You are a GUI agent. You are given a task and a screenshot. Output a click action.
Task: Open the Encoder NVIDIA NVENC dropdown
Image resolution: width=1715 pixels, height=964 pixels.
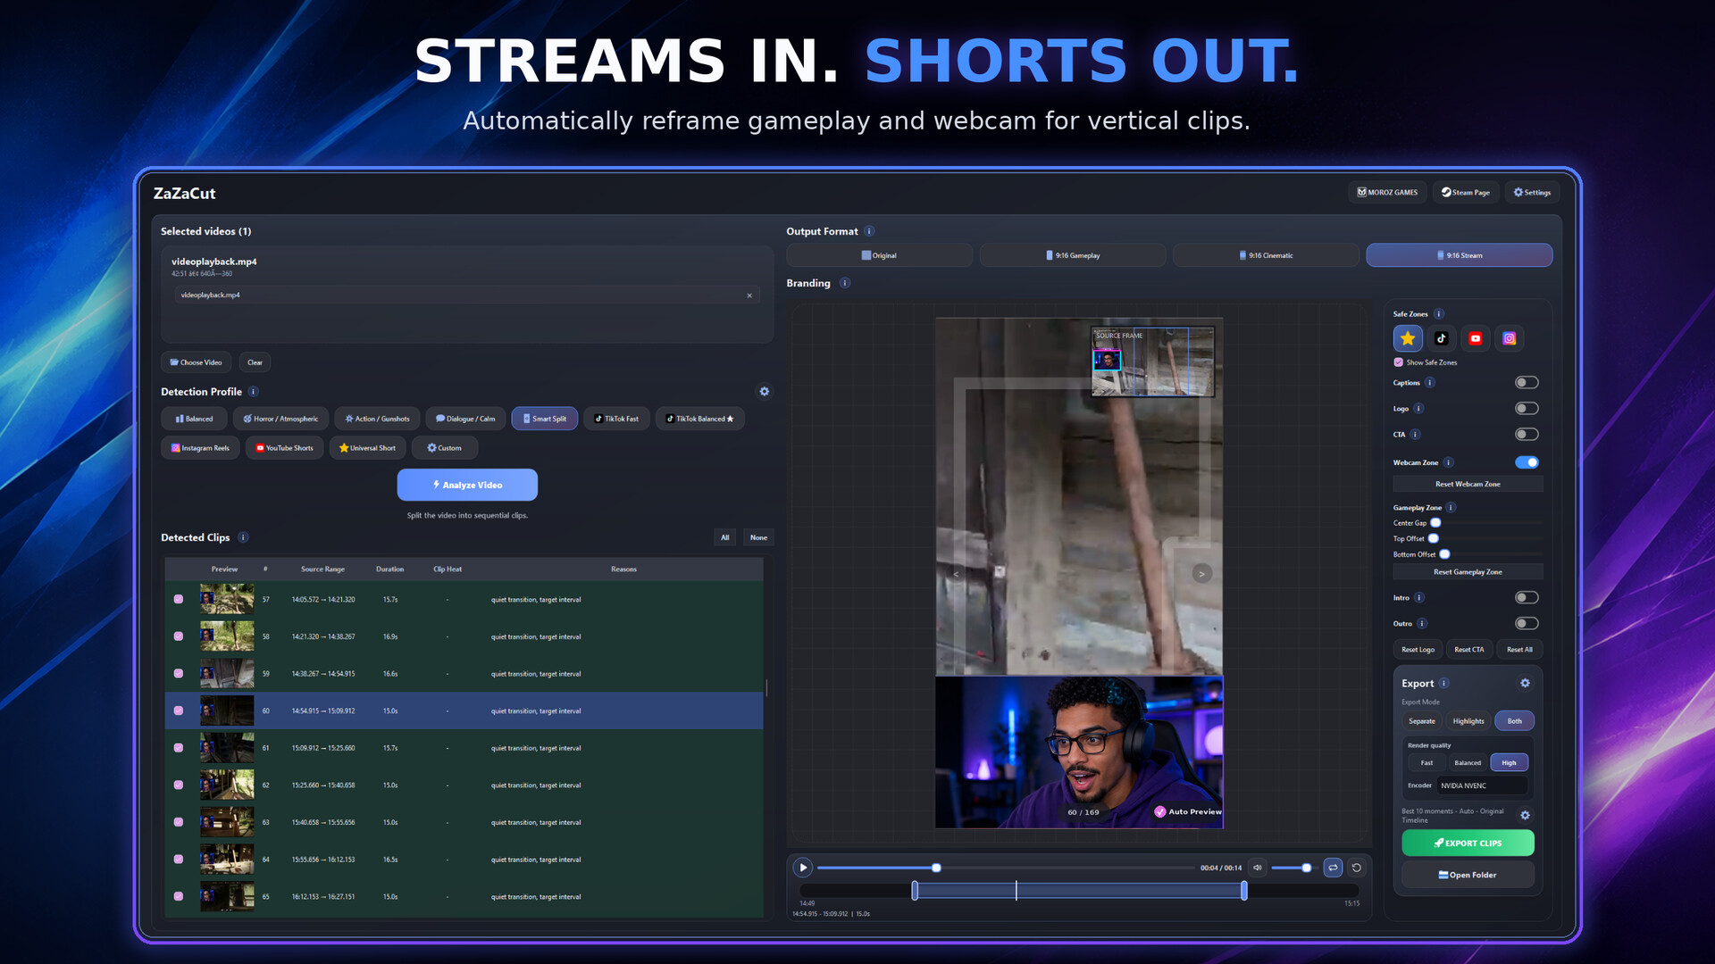(x=1482, y=785)
